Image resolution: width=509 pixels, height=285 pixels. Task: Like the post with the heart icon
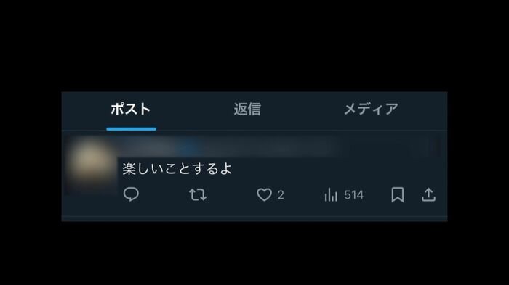[264, 195]
